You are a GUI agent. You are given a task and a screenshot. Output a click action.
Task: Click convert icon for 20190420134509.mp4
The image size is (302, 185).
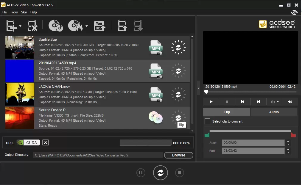click(x=178, y=71)
